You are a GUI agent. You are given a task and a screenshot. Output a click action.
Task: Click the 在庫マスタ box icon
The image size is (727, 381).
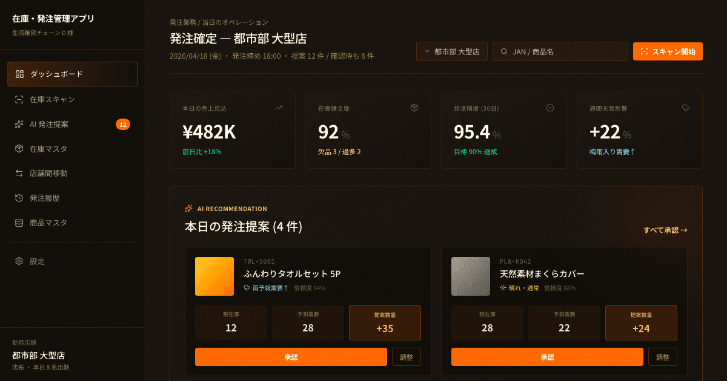(19, 149)
